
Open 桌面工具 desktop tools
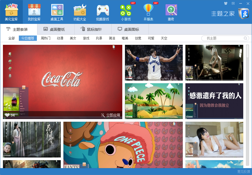[57, 12]
